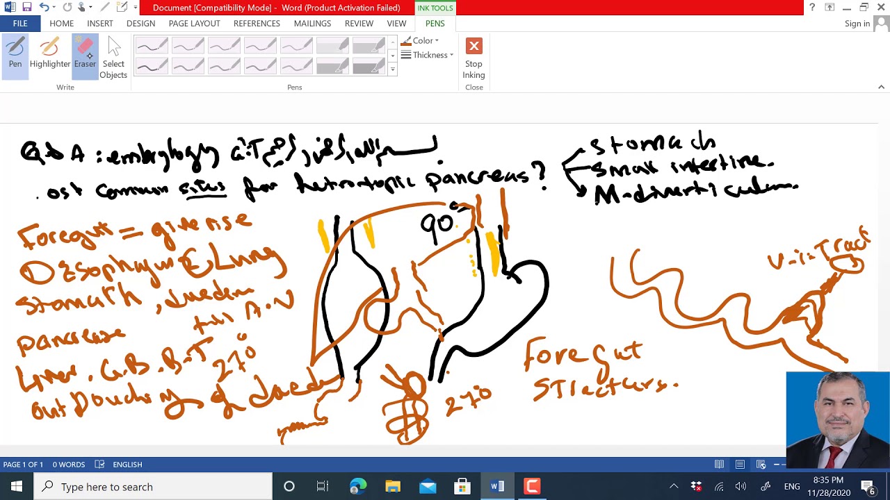The image size is (890, 500).
Task: Open Customize Quick Access Toolbar dropdown
Action: 135,8
